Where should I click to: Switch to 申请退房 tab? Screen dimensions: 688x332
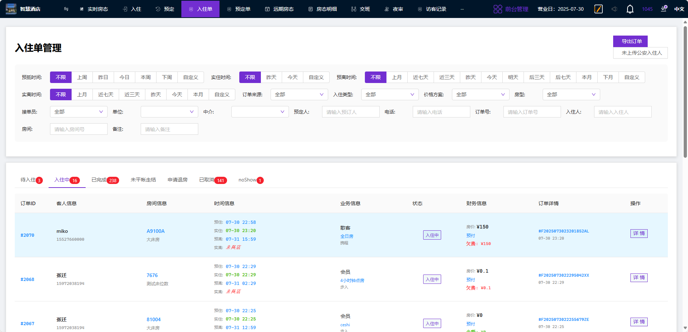pos(178,180)
